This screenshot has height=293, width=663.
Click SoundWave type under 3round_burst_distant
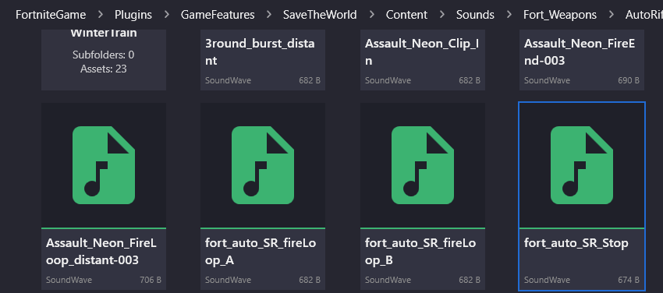pos(228,80)
